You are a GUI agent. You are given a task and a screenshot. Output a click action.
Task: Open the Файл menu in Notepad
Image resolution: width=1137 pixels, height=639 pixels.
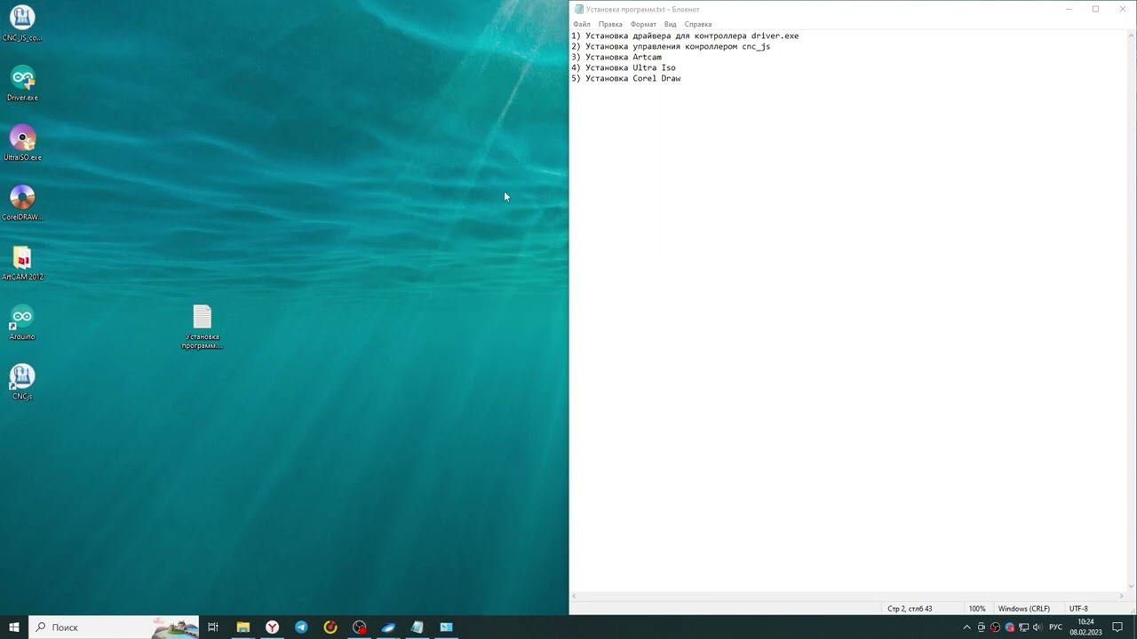582,24
